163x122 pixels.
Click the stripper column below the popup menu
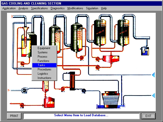(x=45, y=86)
